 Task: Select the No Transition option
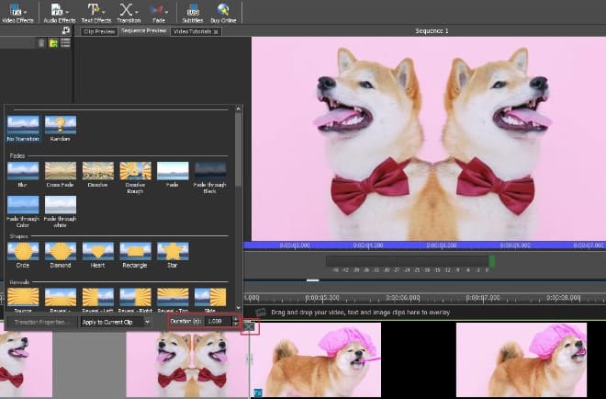click(x=23, y=129)
